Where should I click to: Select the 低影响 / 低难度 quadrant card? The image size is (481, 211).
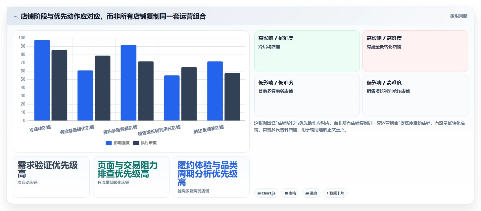pos(307,96)
